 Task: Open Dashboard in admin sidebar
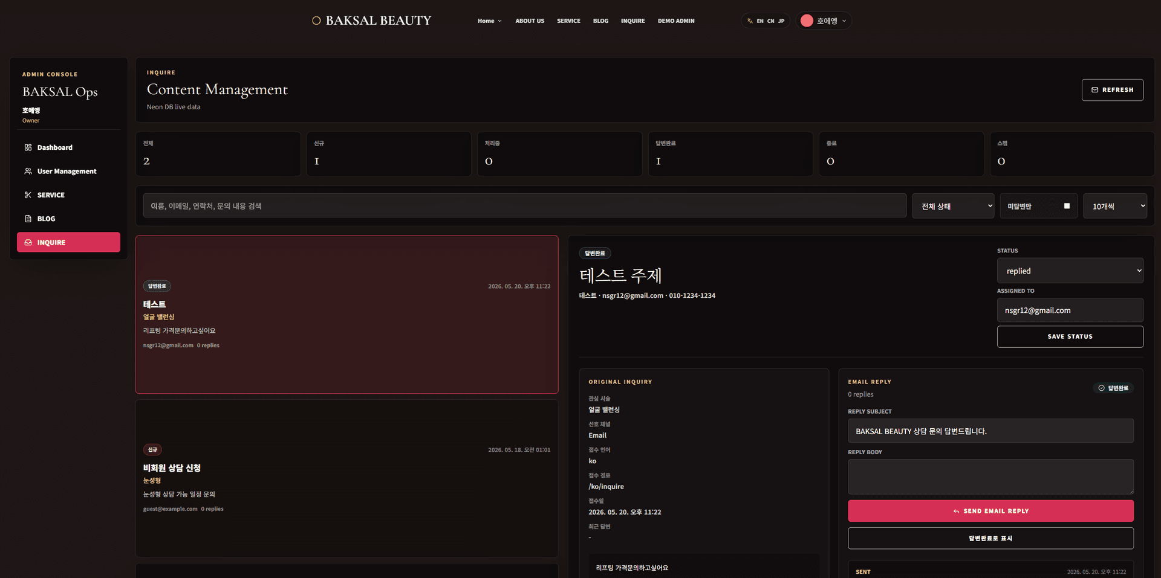tap(68, 147)
